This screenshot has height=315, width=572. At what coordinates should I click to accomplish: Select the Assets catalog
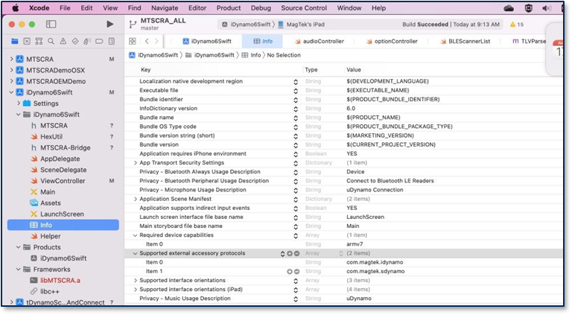tap(51, 203)
